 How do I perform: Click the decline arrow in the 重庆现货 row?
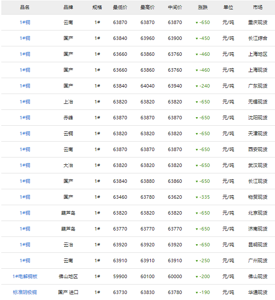click(197, 23)
